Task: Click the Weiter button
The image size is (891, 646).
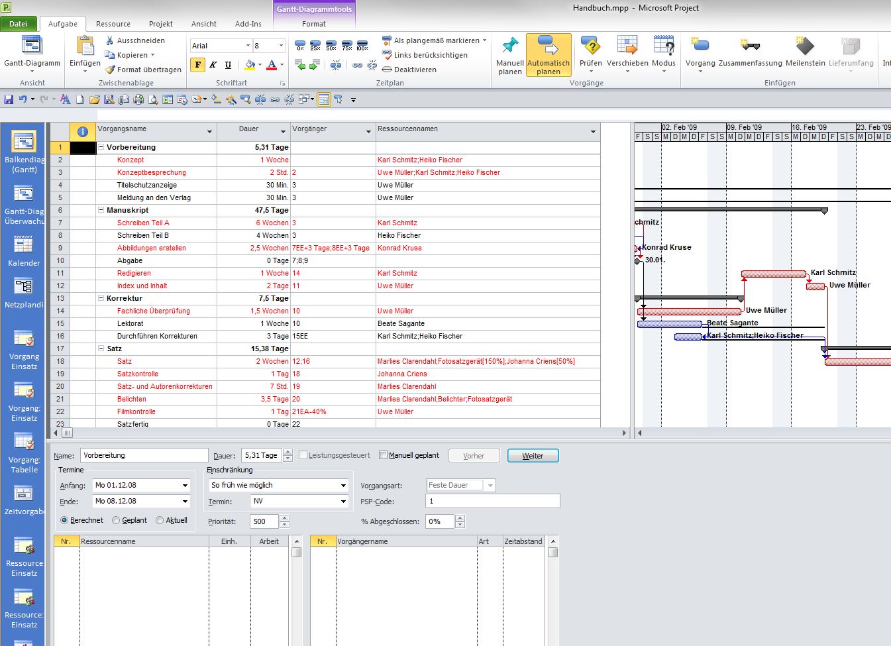Action: 533,456
